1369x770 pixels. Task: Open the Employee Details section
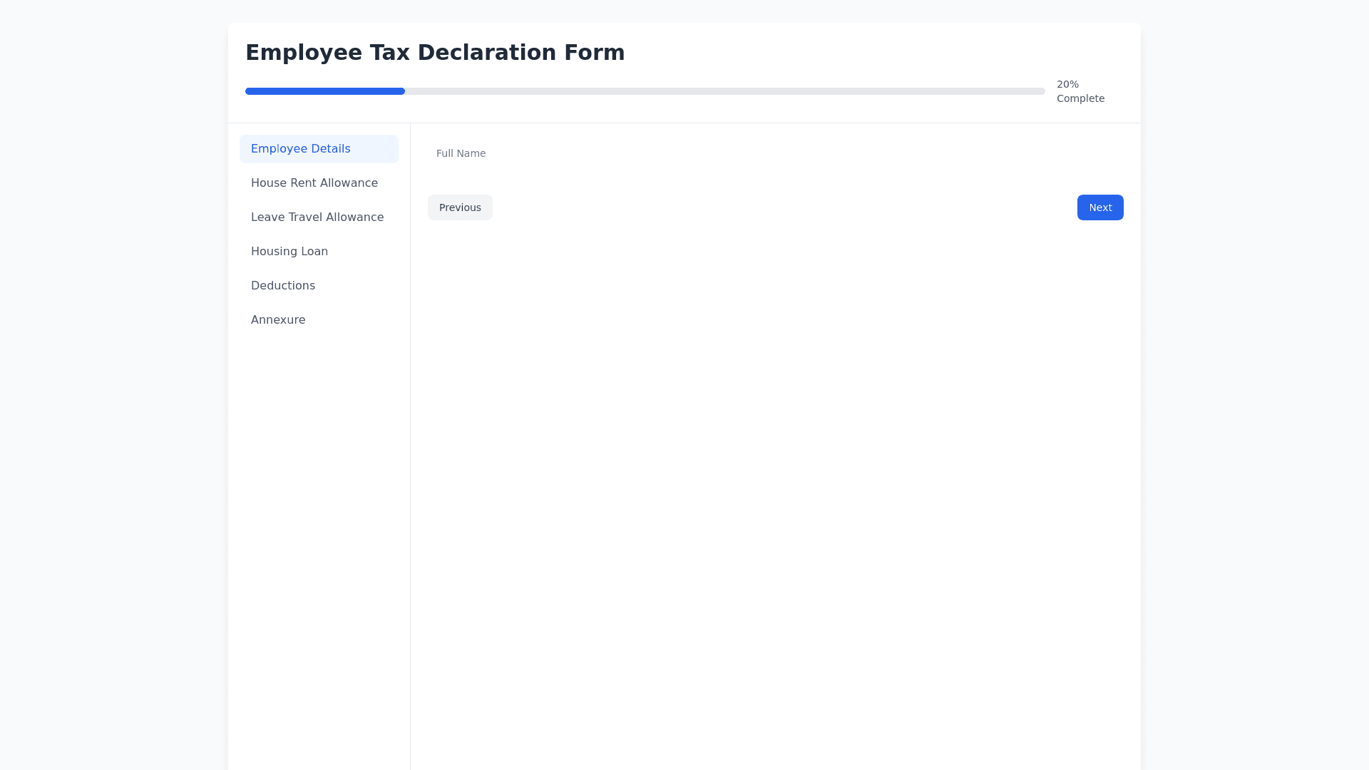point(300,149)
